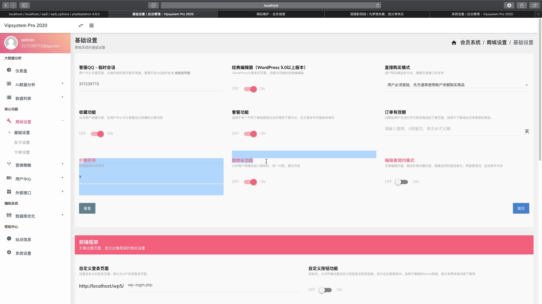Open the 直接购买模式 dropdown
542x304 pixels.
point(456,85)
